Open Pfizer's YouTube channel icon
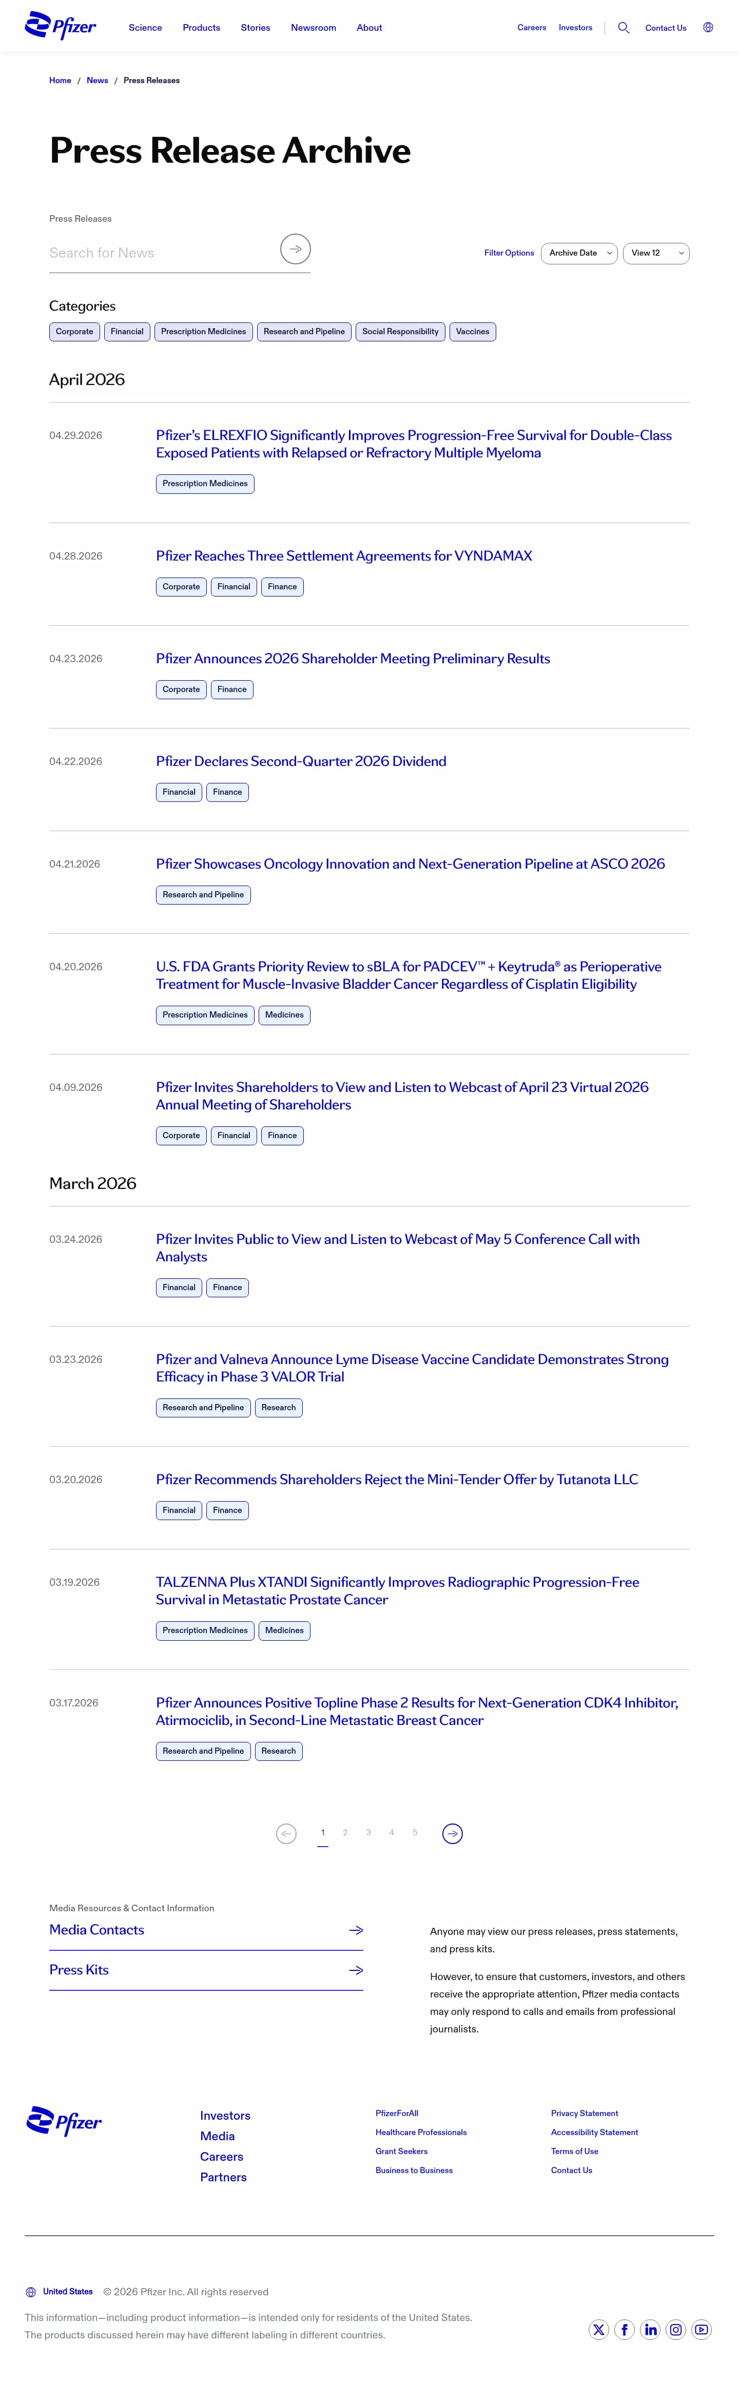Image resolution: width=739 pixels, height=2399 pixels. point(702,2329)
